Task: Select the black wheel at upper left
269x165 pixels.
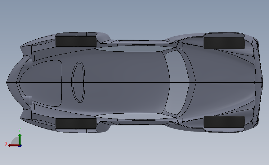Action: [76, 41]
